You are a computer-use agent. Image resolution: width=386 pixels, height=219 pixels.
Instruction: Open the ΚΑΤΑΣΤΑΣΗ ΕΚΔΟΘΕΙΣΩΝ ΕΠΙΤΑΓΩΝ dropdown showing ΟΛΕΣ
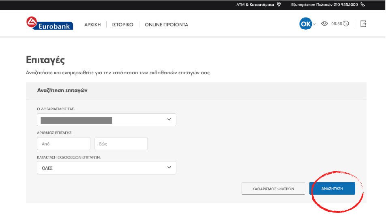pos(107,168)
